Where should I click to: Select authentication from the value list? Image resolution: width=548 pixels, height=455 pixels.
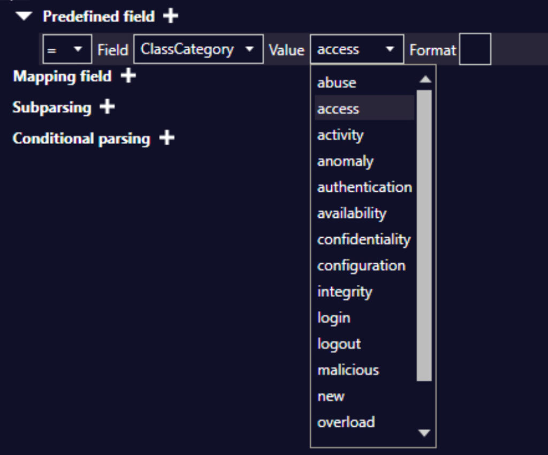click(364, 187)
